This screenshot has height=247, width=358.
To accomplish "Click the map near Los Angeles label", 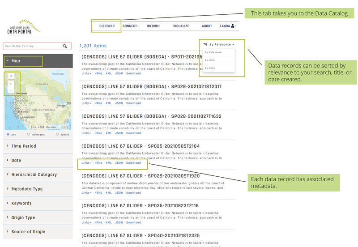I will point(28,117).
